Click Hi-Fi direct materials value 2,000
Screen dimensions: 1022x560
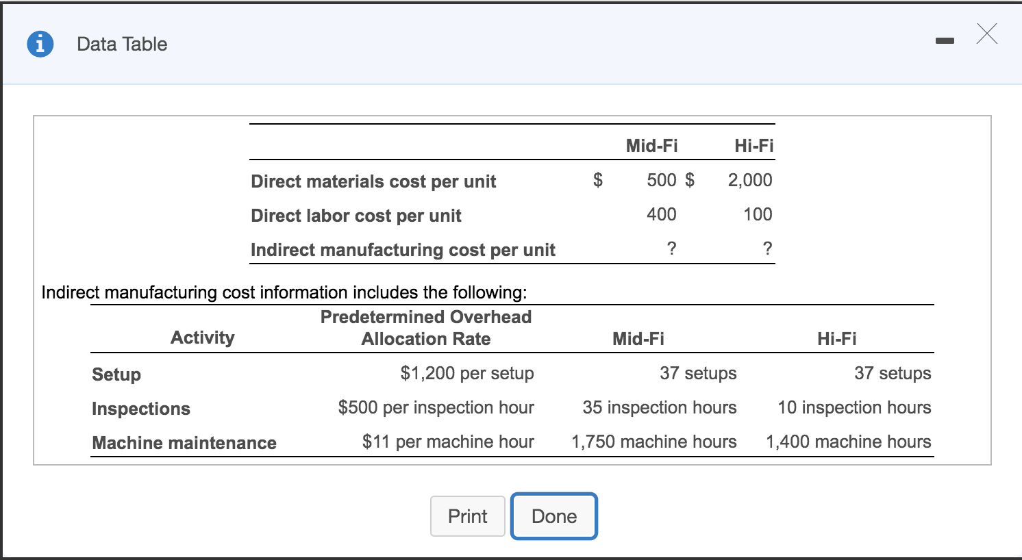click(750, 180)
